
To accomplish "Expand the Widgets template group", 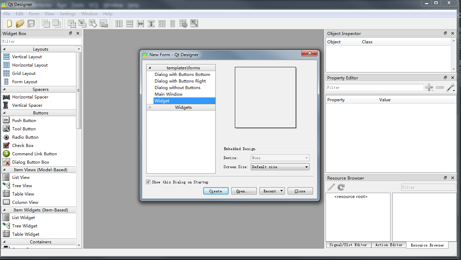I will click(x=150, y=107).
